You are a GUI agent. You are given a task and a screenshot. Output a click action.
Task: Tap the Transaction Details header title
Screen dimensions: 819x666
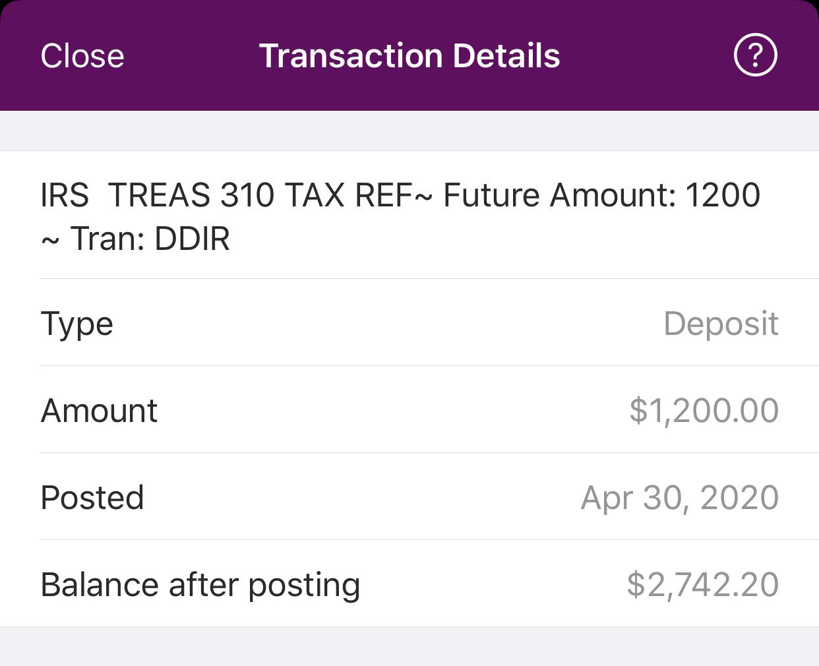point(409,56)
